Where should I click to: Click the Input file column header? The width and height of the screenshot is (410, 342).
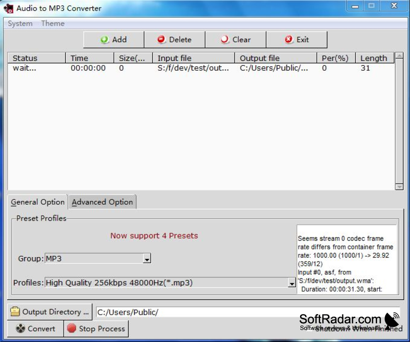(x=194, y=58)
